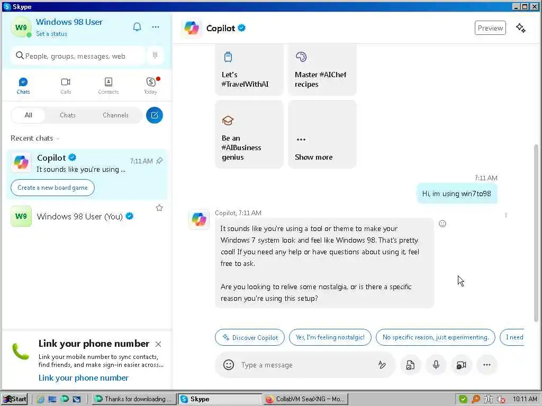Click the Show Desktop quick launch icon

click(x=52, y=399)
